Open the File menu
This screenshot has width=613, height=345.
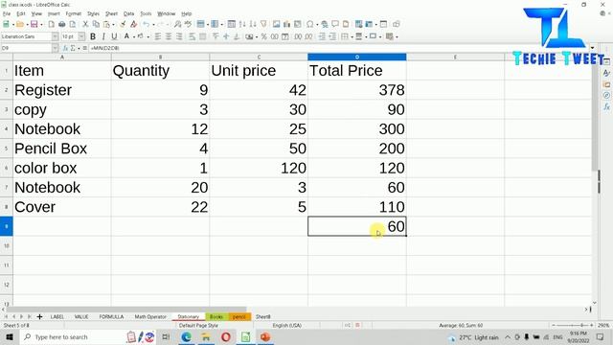coord(7,13)
